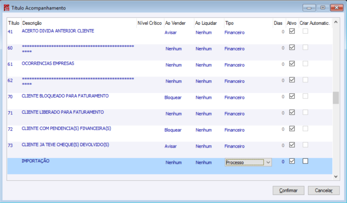Sort by Título column header
This screenshot has width=347, height=203.
tap(14, 23)
